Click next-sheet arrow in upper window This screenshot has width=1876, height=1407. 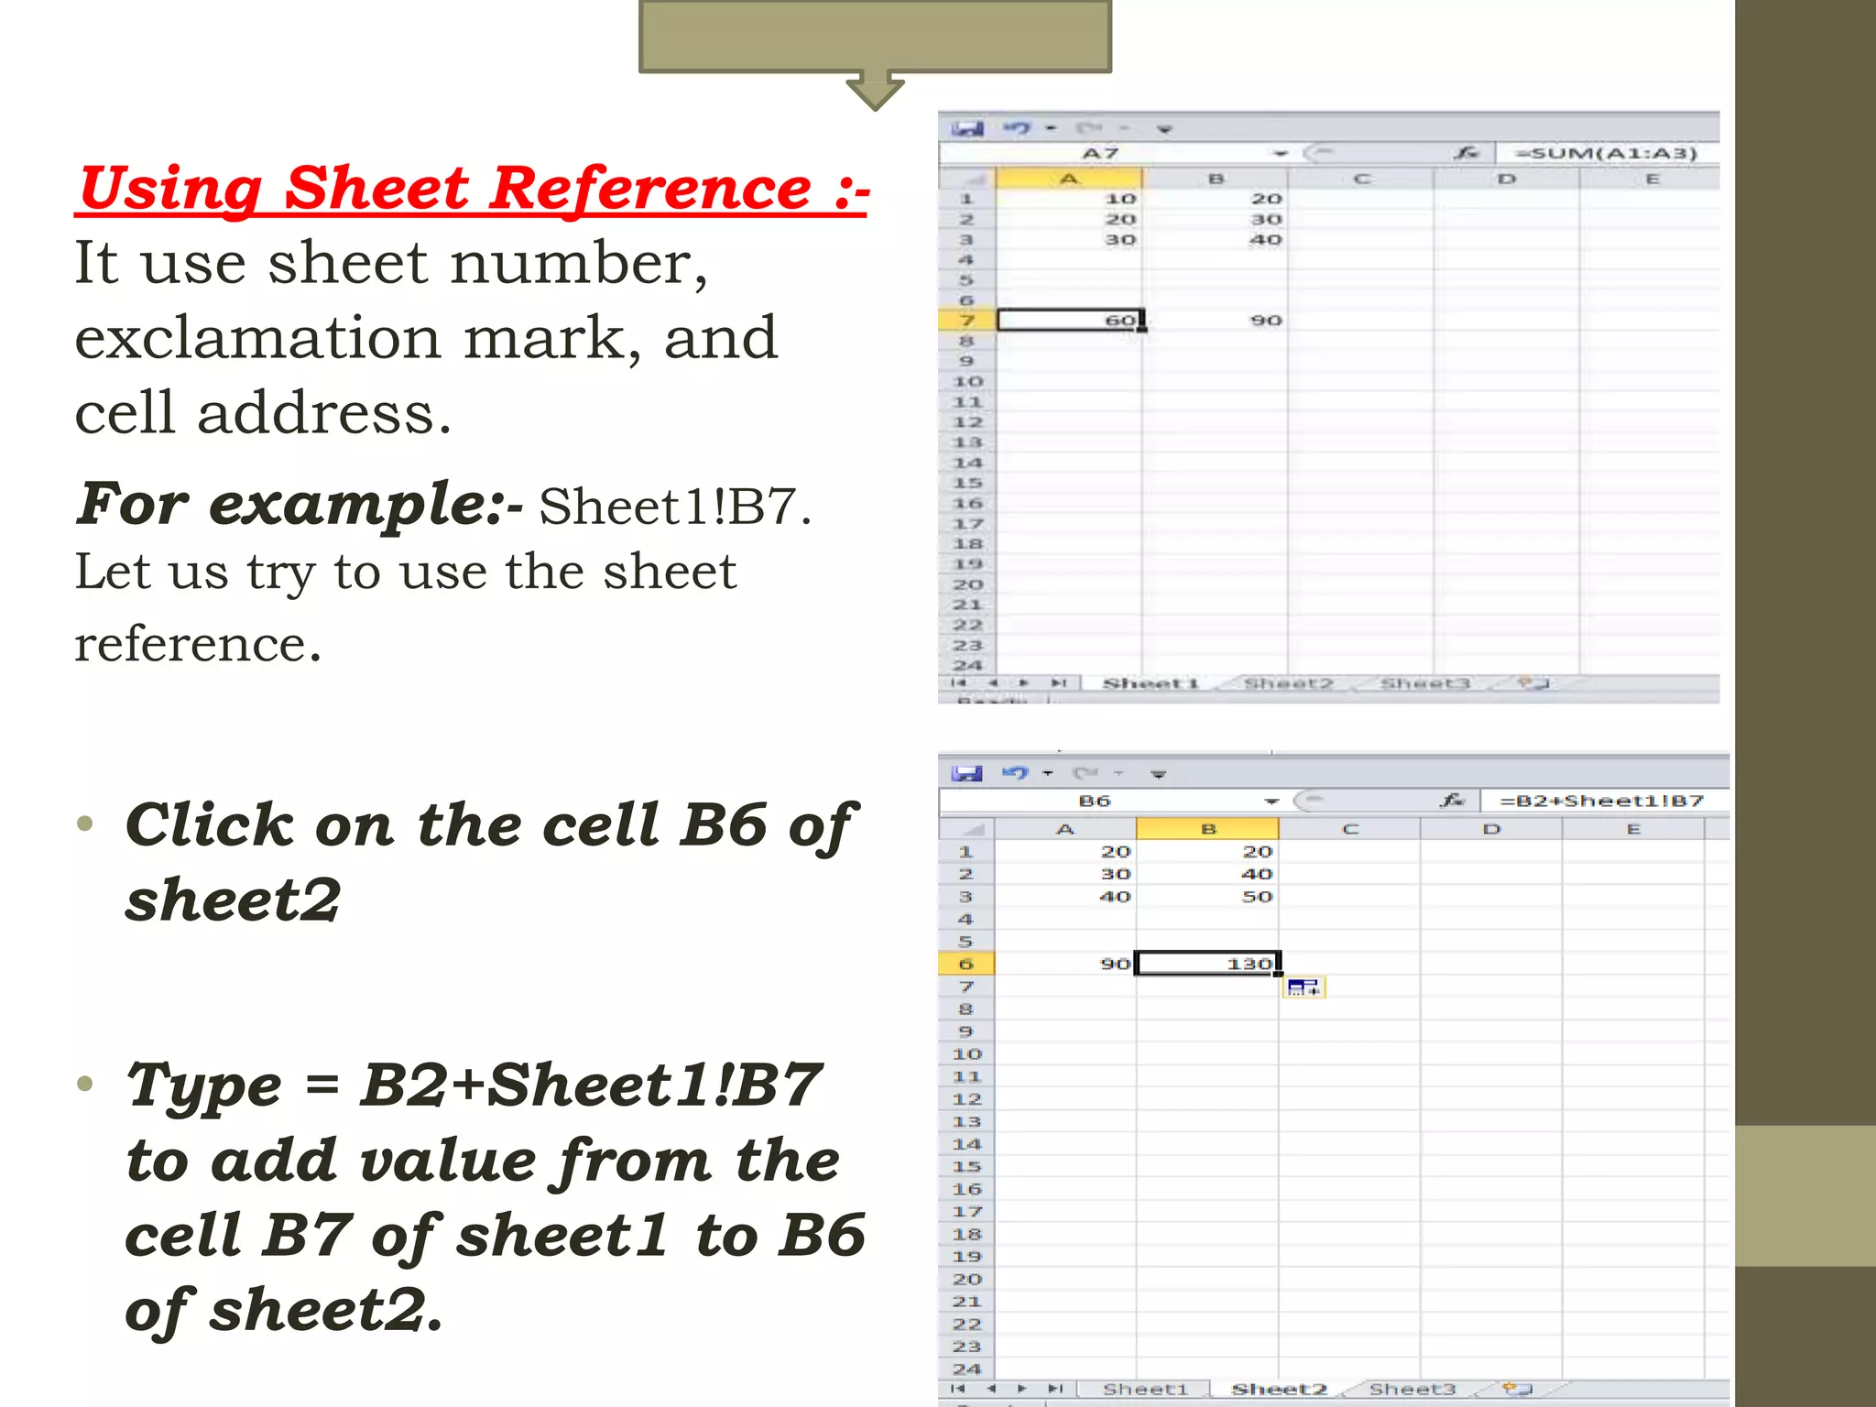point(1024,683)
